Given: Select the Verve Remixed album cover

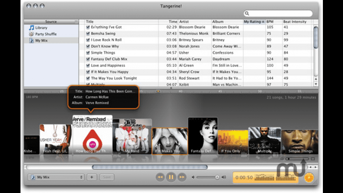Looking at the screenshot, I should 93,134.
